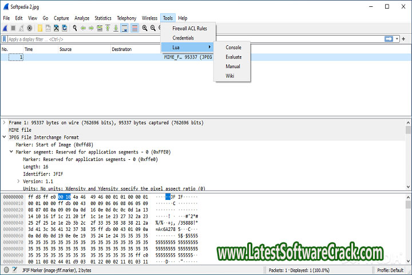Image resolution: width=412 pixels, height=275 pixels.
Task: Click the Restart capture icon
Action: tap(21, 28)
